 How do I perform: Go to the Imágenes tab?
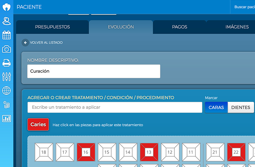coord(237,27)
